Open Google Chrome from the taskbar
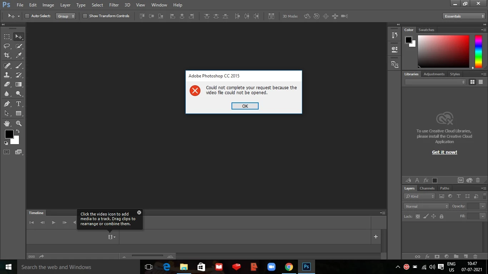 pos(289,267)
